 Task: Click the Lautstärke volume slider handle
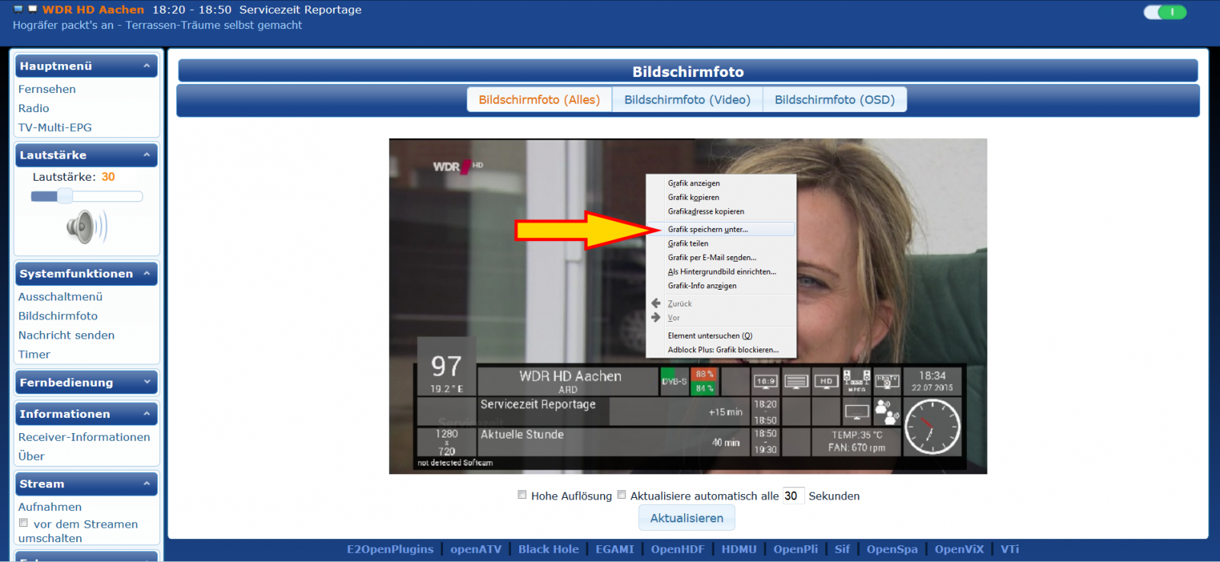tap(65, 196)
